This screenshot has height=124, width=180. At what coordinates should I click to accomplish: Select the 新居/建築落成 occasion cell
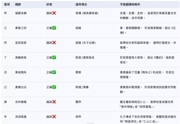click(85, 58)
